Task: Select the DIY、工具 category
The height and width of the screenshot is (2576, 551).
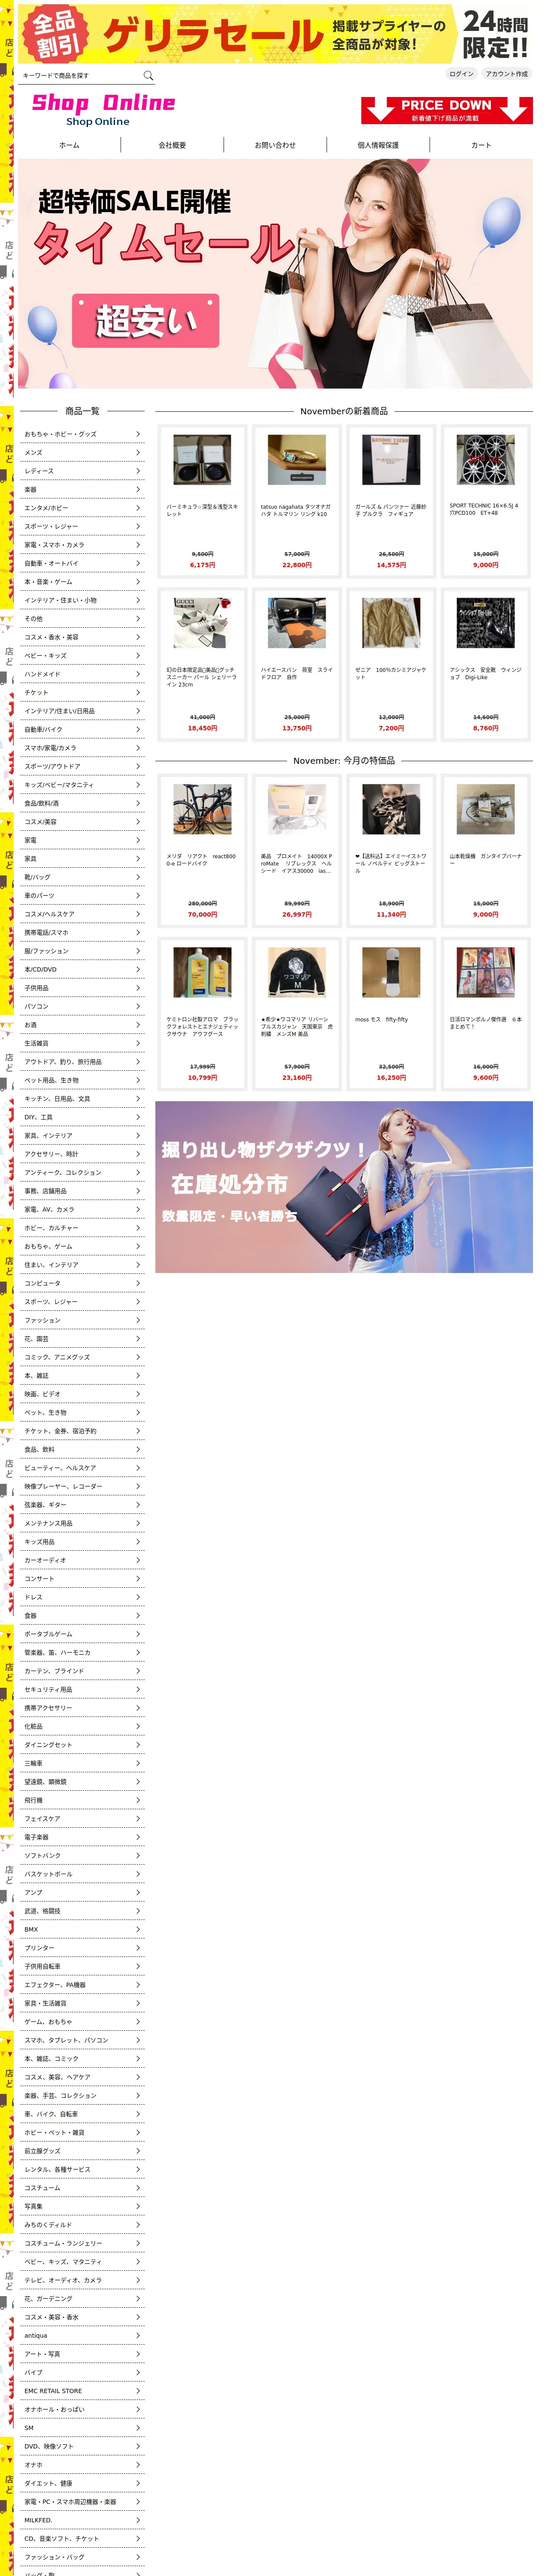Action: coord(82,1117)
